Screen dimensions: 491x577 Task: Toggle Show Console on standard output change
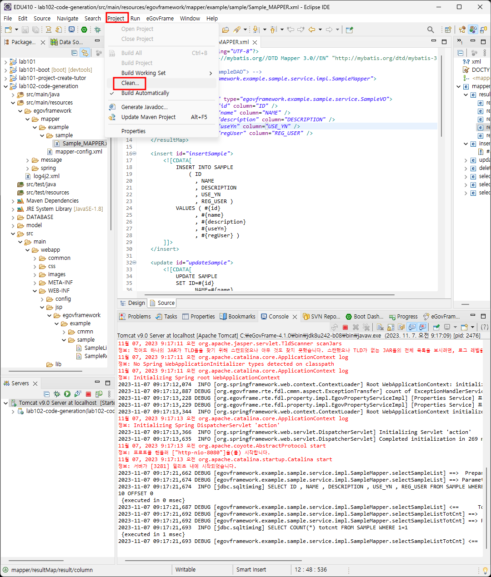[x=412, y=327]
